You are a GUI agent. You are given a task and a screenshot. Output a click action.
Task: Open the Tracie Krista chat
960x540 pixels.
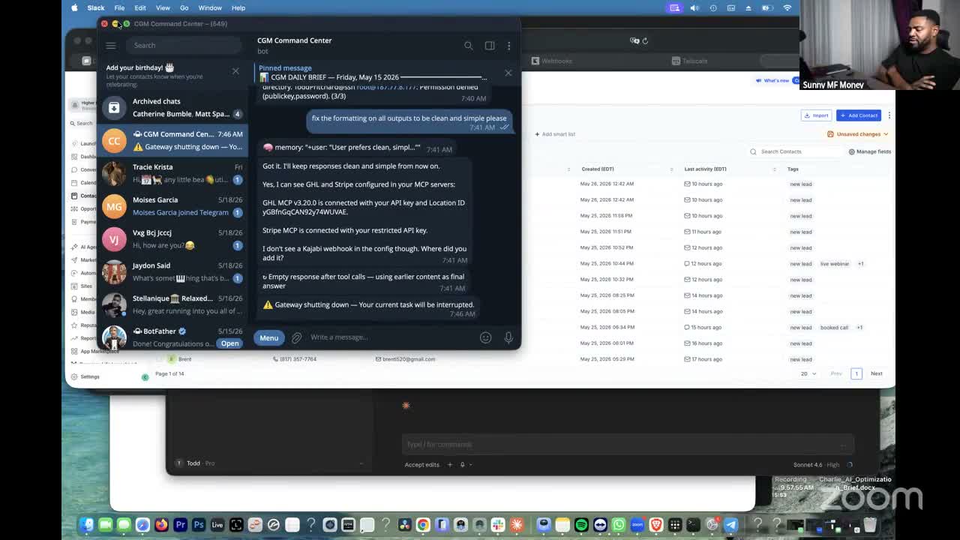pyautogui.click(x=172, y=173)
